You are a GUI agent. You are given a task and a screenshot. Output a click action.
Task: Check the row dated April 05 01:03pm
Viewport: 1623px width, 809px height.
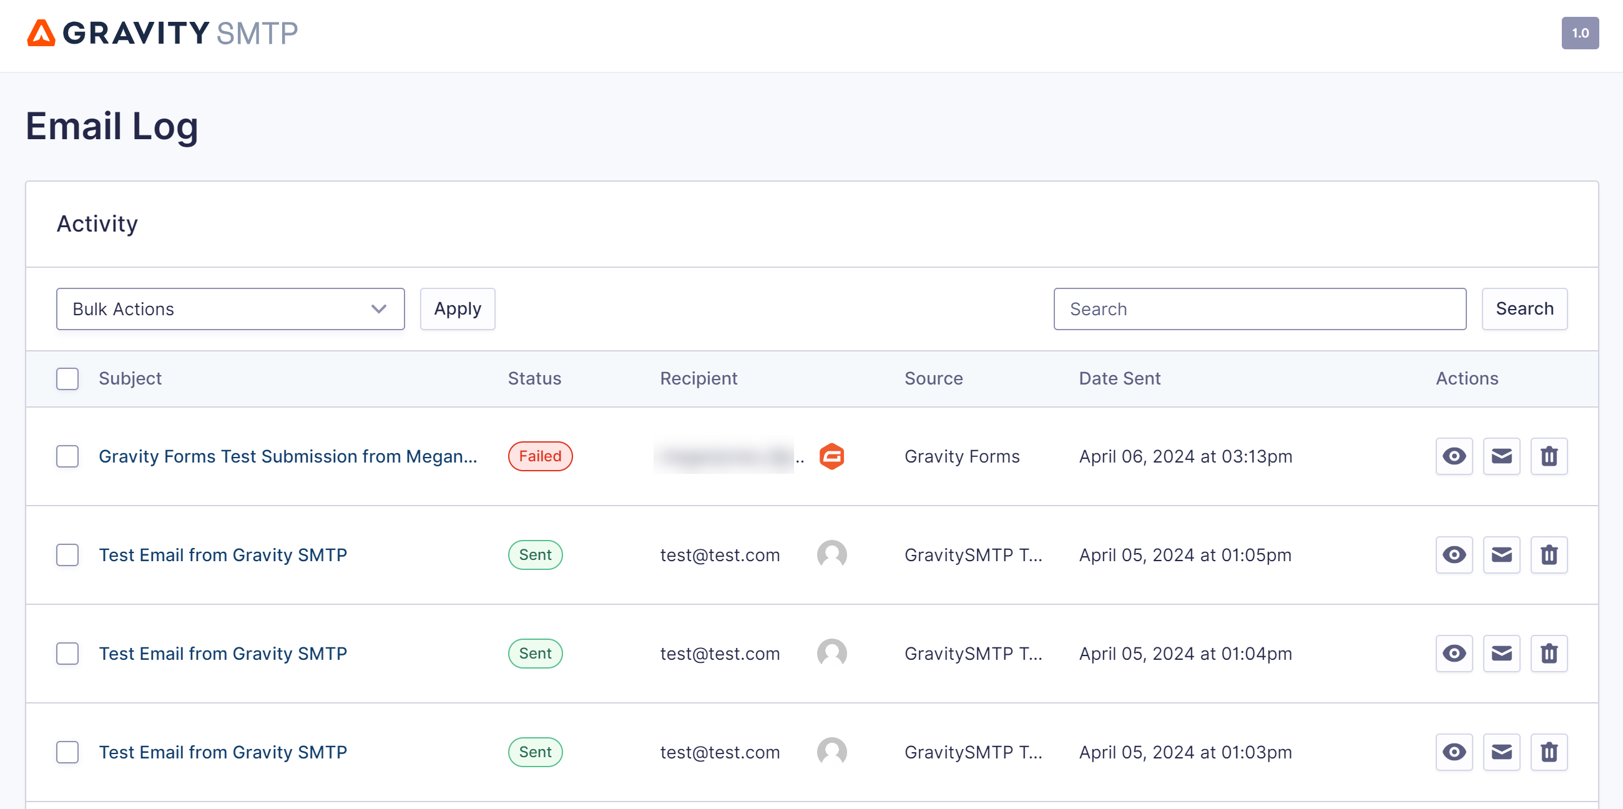(x=67, y=752)
